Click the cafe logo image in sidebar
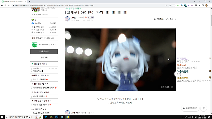The image size is (212, 119). 36,10
